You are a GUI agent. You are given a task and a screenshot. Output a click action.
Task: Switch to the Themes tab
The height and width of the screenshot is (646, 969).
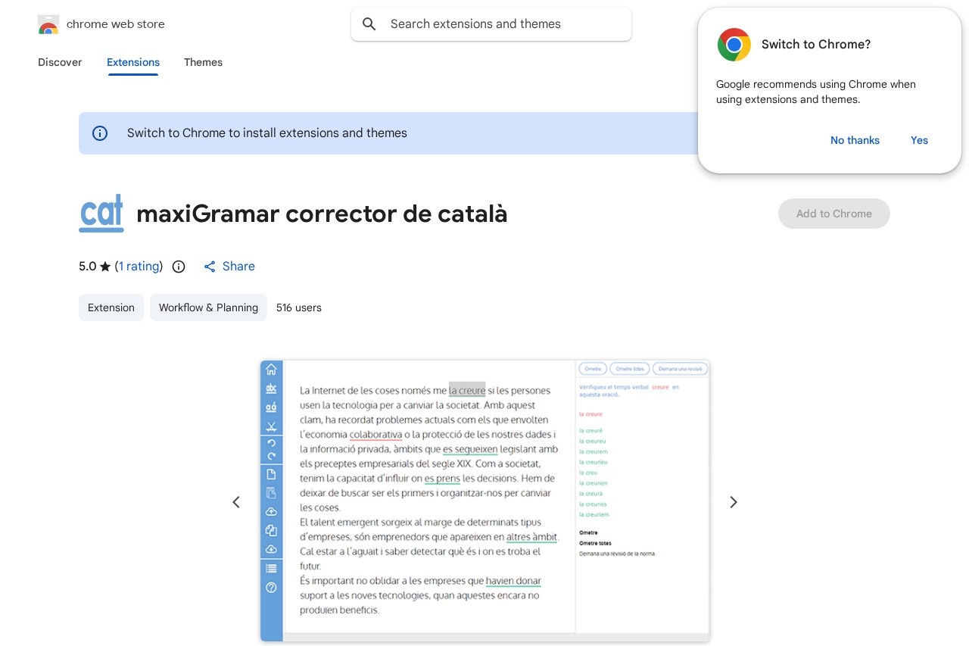[x=203, y=63]
